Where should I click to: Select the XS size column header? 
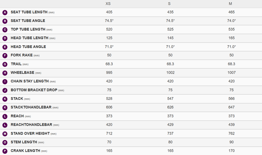point(108,4)
